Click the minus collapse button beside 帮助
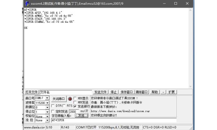This screenshot has width=217, height=130. tap(163, 92)
